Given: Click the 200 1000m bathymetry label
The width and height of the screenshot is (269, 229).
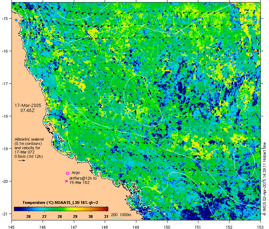Looking at the screenshot, I should pyautogui.click(x=121, y=215).
